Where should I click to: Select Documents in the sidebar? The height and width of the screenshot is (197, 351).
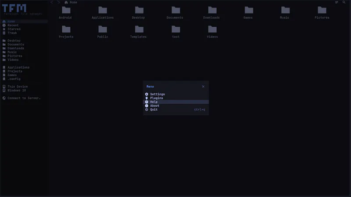pyautogui.click(x=24, y=45)
